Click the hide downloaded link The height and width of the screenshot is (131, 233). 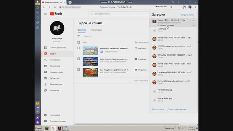coord(177,109)
